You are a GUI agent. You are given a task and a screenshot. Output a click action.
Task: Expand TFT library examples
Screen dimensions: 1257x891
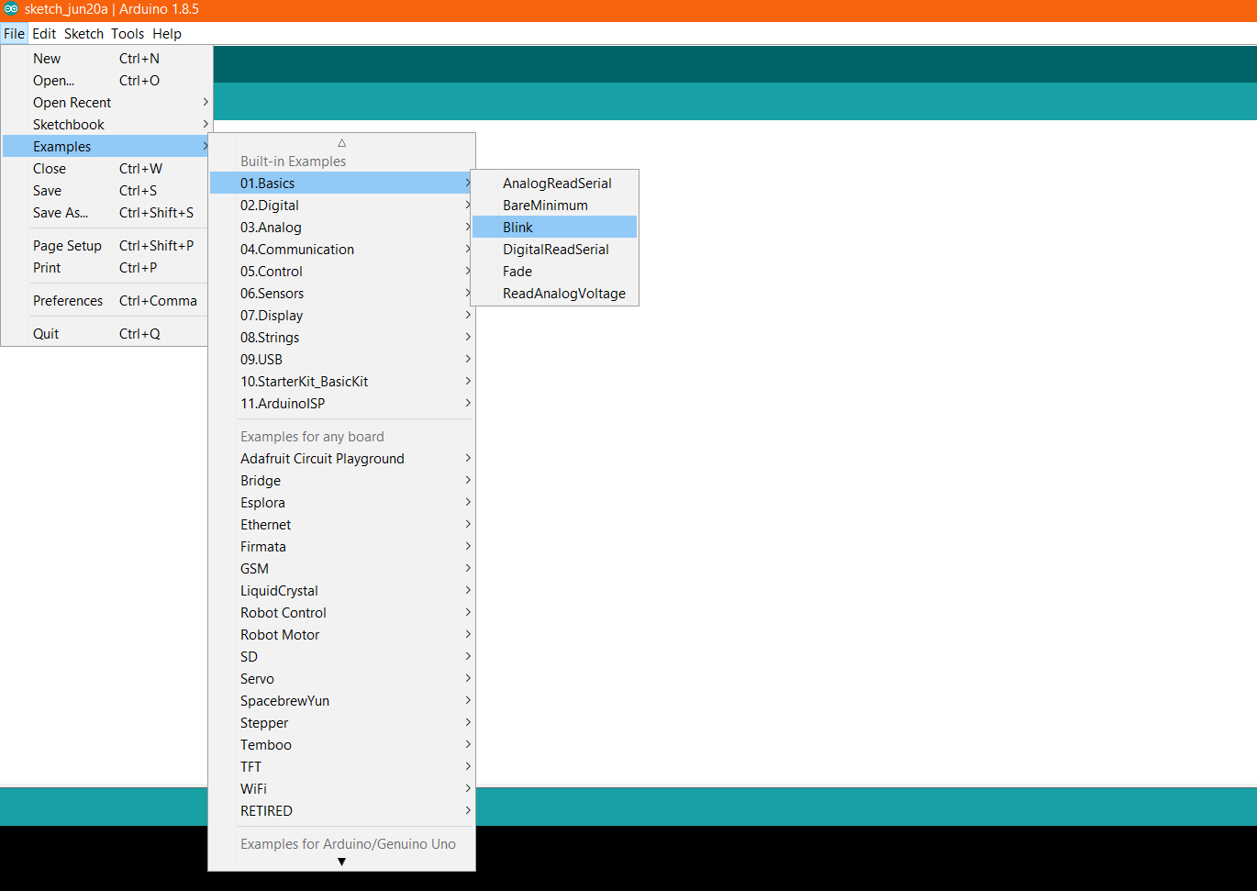pyautogui.click(x=341, y=767)
